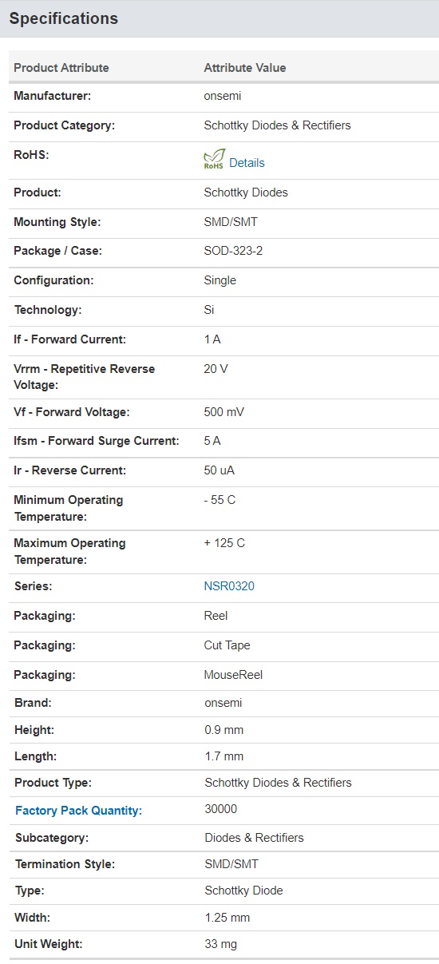
Task: Click the MouseReel packaging value
Action: pyautogui.click(x=233, y=675)
